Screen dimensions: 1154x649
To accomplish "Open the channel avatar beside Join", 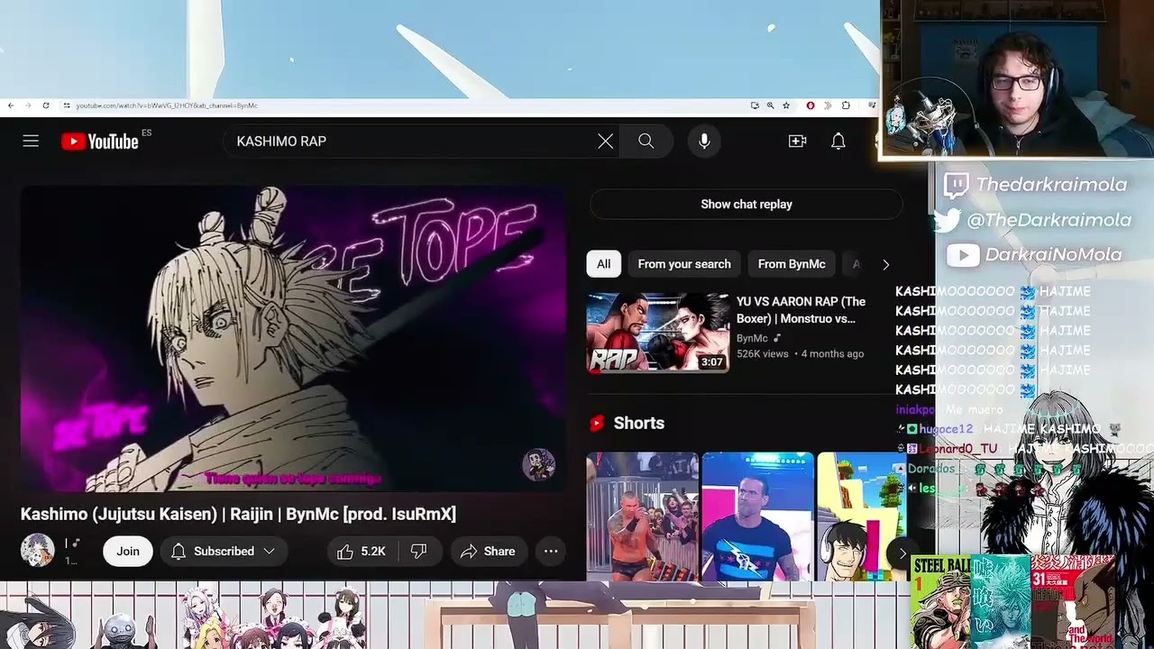I will coord(37,550).
